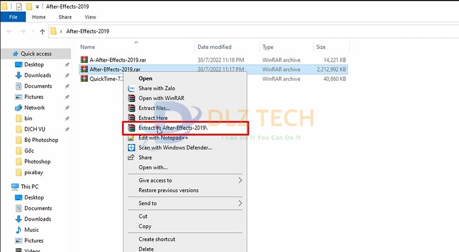This screenshot has width=459, height=252.
Task: Click the WinRAR icon beside Extract files...
Action: (x=132, y=108)
